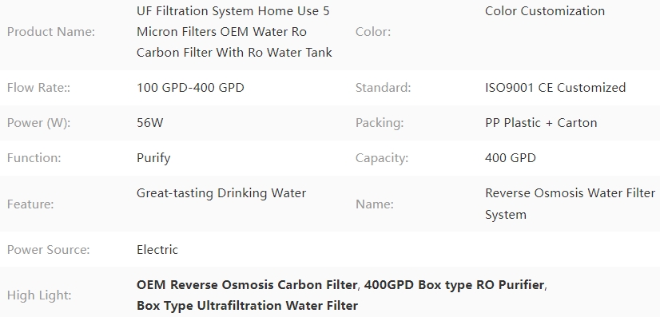
Task: Click the Color Customization value
Action: pyautogui.click(x=545, y=11)
